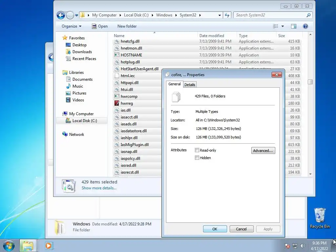Click the HOSTNAME application icon
336x252 pixels.
tap(117, 55)
